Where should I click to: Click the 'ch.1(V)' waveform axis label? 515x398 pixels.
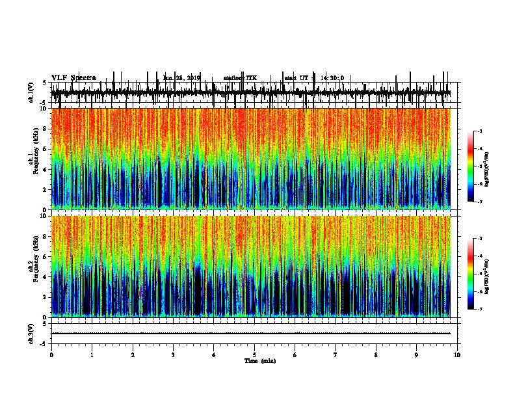click(x=31, y=92)
